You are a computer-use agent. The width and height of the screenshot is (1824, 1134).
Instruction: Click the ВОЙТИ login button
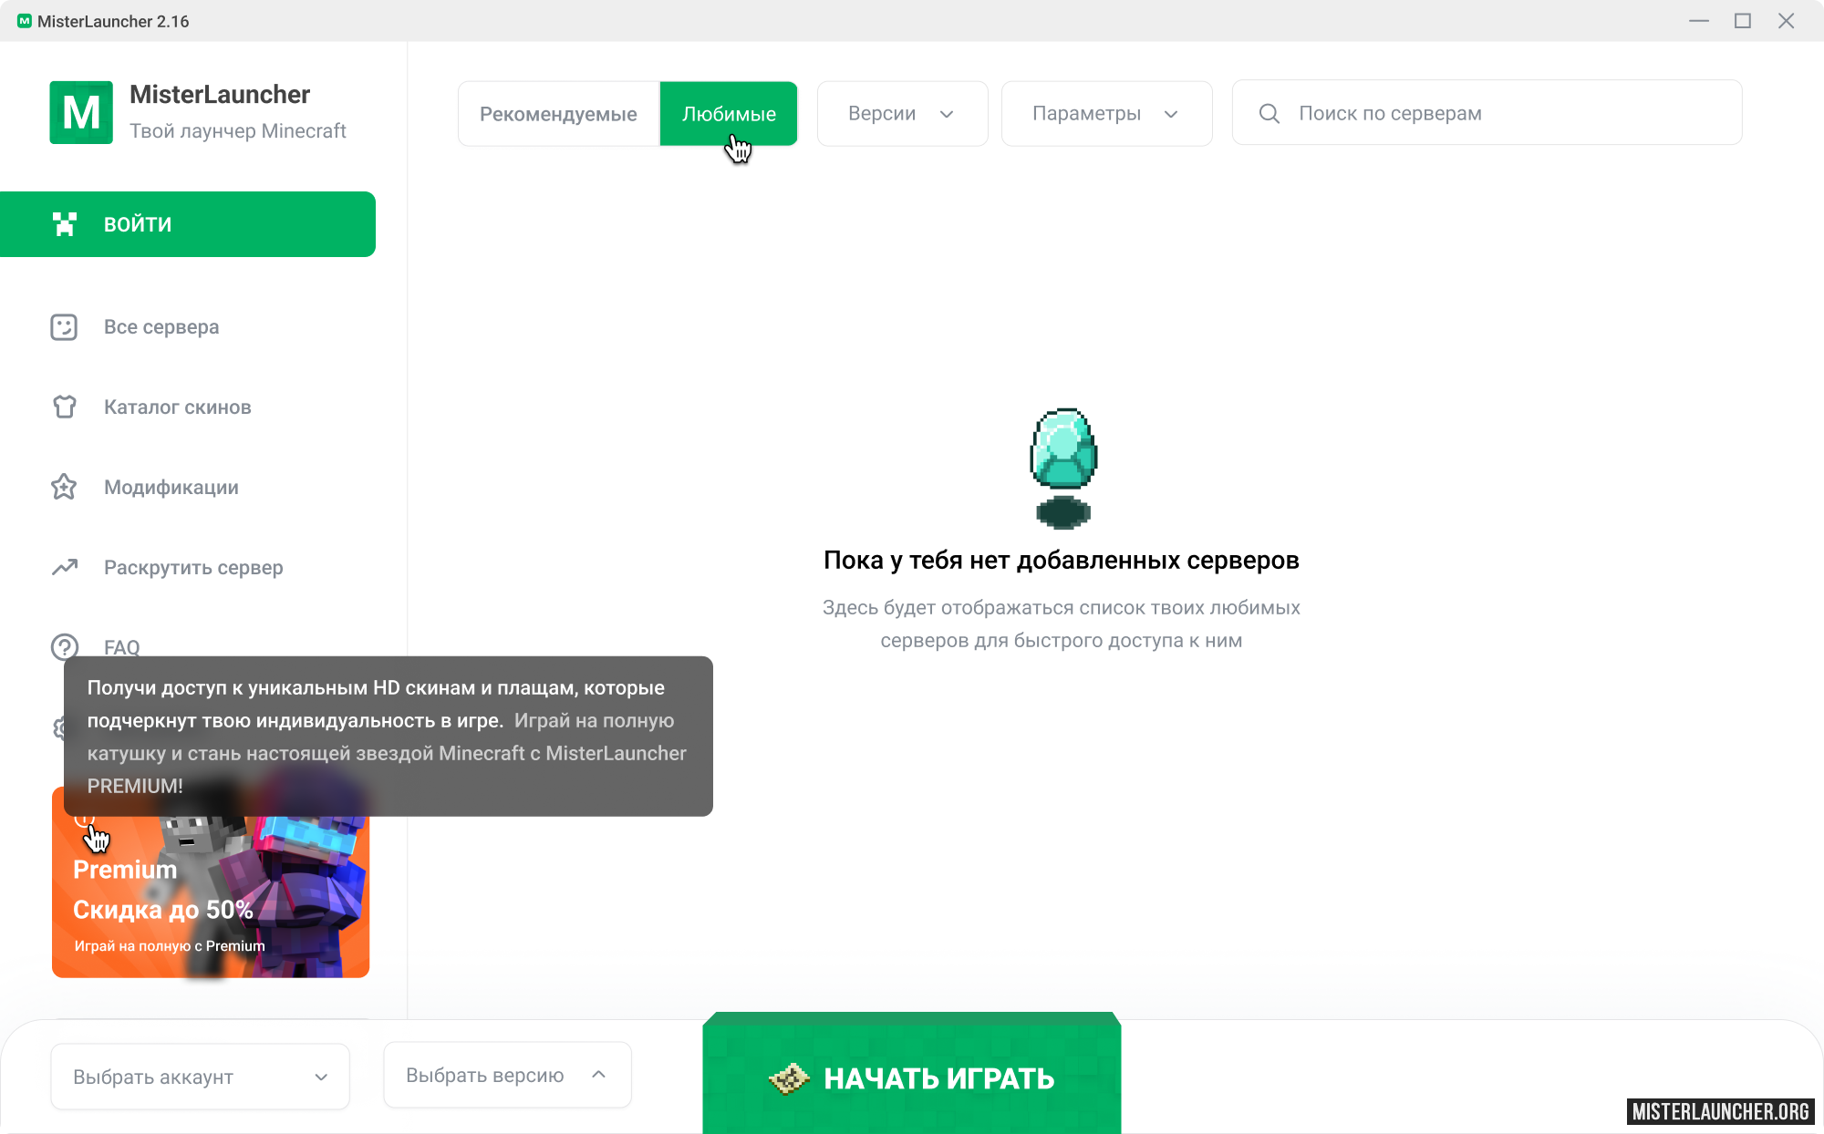click(x=188, y=224)
